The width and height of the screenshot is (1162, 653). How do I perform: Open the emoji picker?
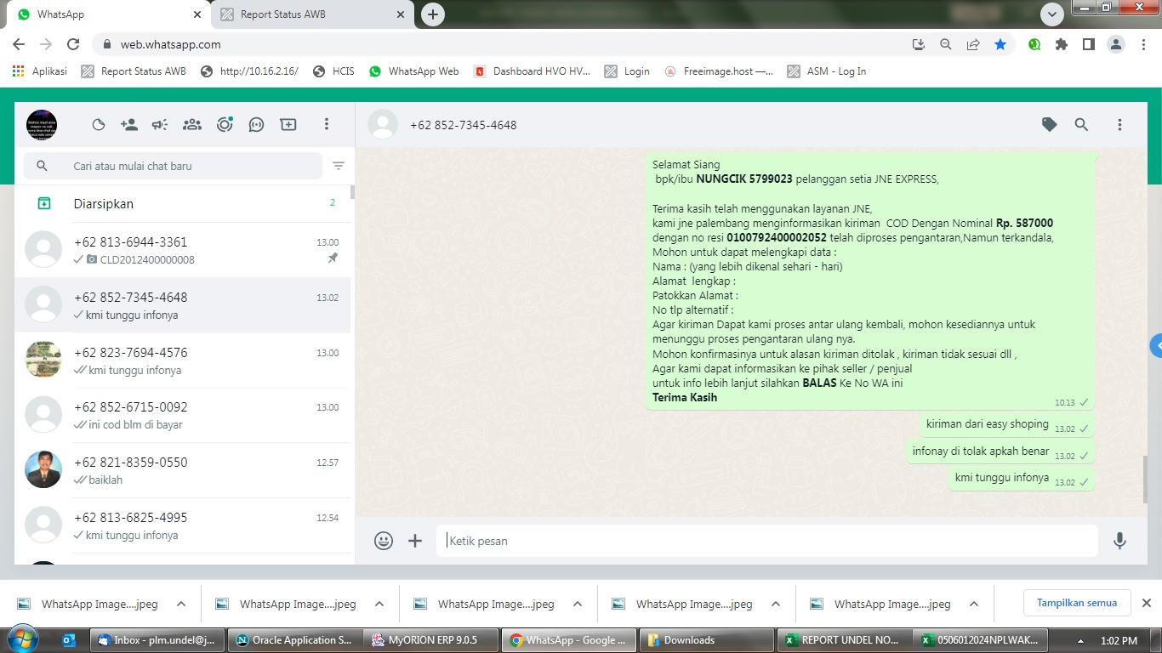pyautogui.click(x=384, y=541)
